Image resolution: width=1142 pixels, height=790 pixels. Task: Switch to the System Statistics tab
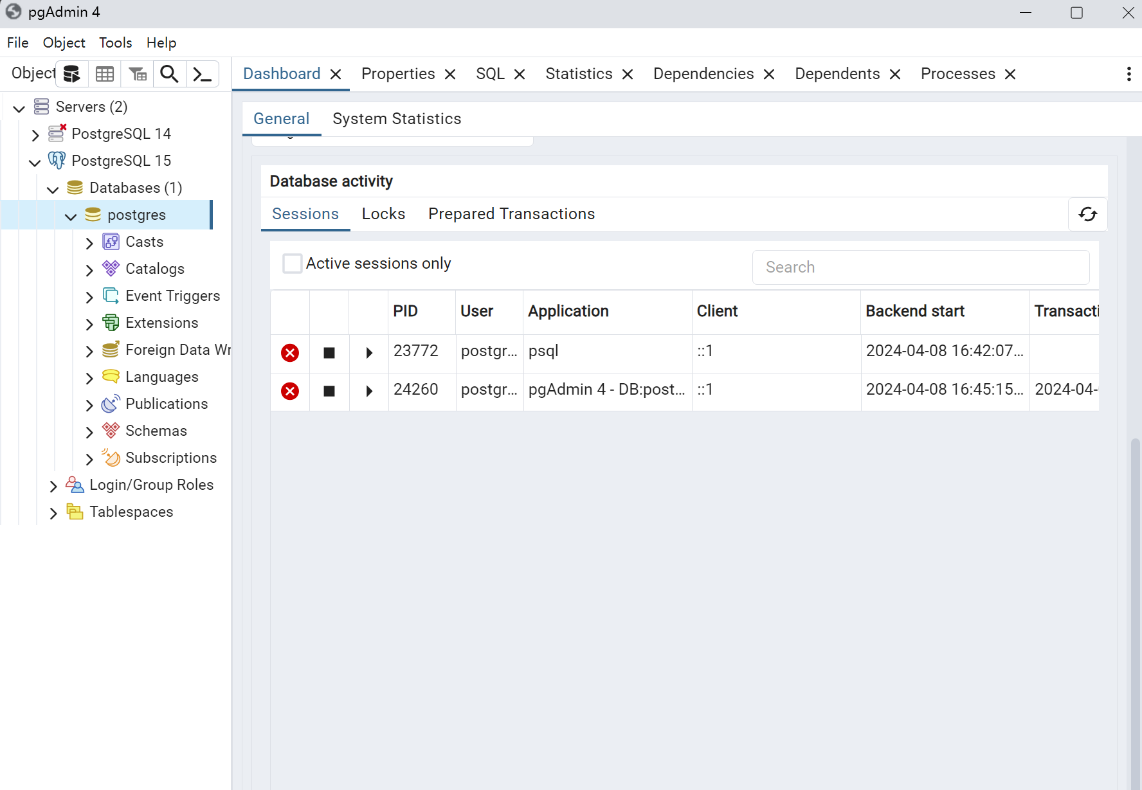(397, 119)
